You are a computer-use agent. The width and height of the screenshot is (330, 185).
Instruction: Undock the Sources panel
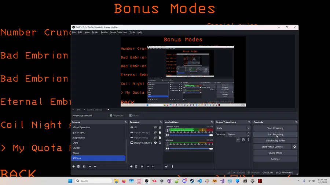pos(161,122)
